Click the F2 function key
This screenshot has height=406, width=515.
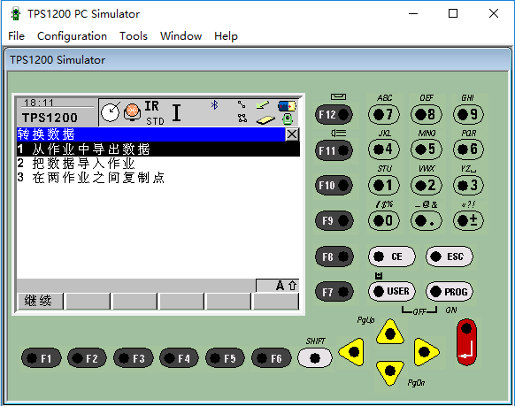point(88,358)
